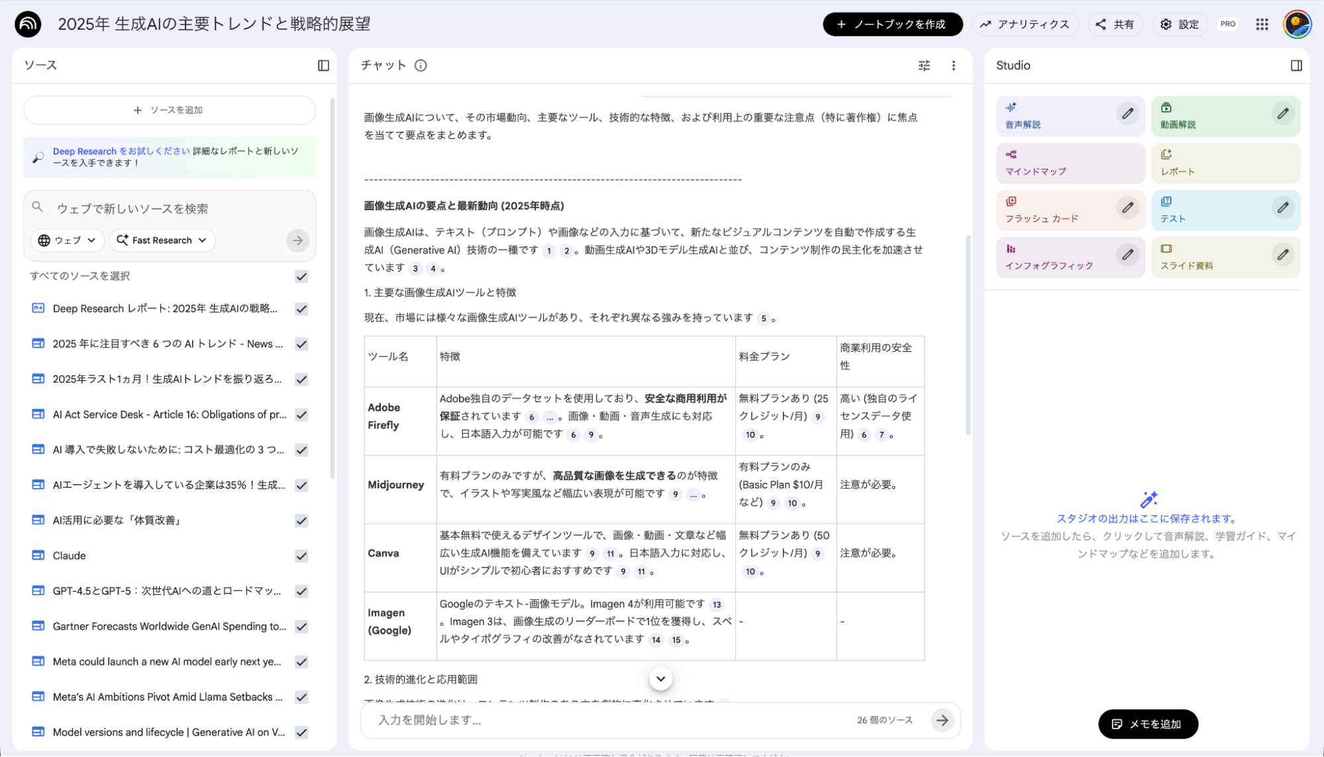Open the ウェブ source type dropdown
The image size is (1324, 757).
point(67,240)
